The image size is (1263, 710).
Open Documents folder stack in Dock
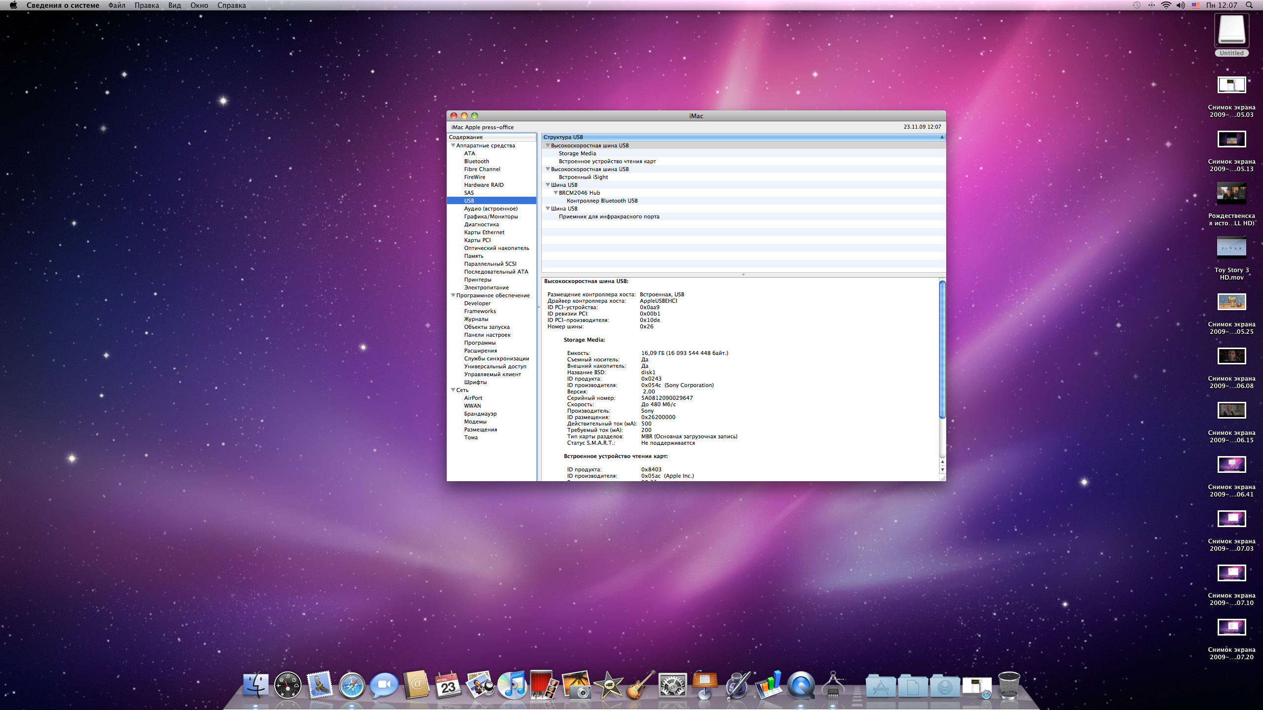(913, 686)
